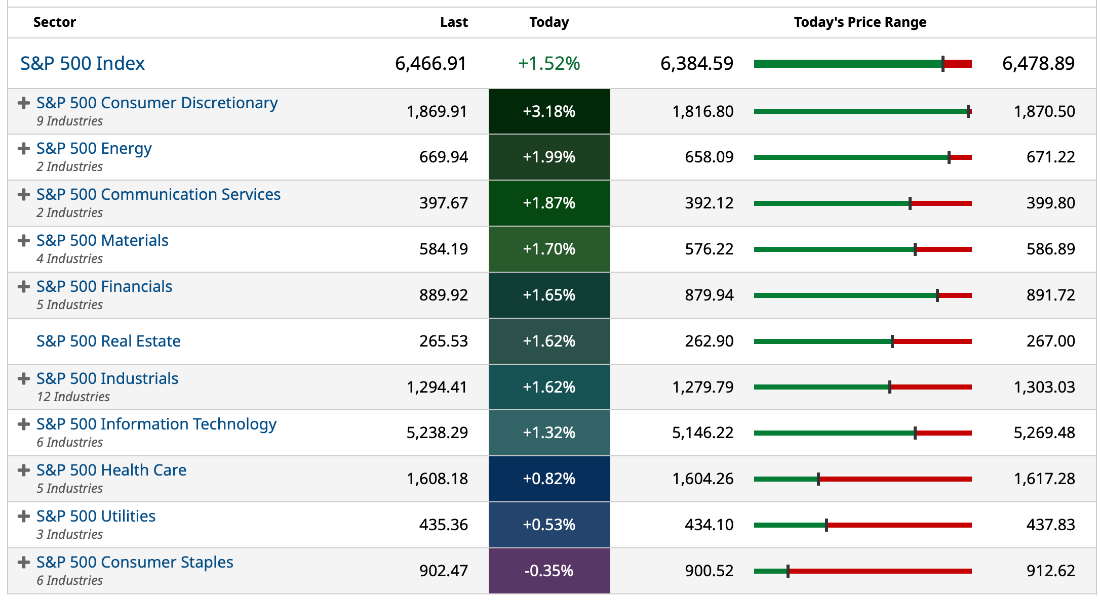Image resolution: width=1100 pixels, height=602 pixels.
Task: Click the Health Care +0.82% cell
Action: [x=549, y=479]
